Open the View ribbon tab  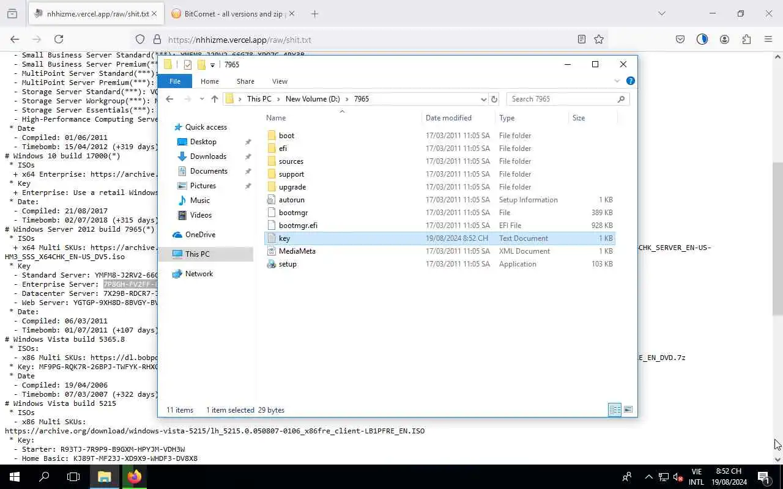pyautogui.click(x=280, y=81)
